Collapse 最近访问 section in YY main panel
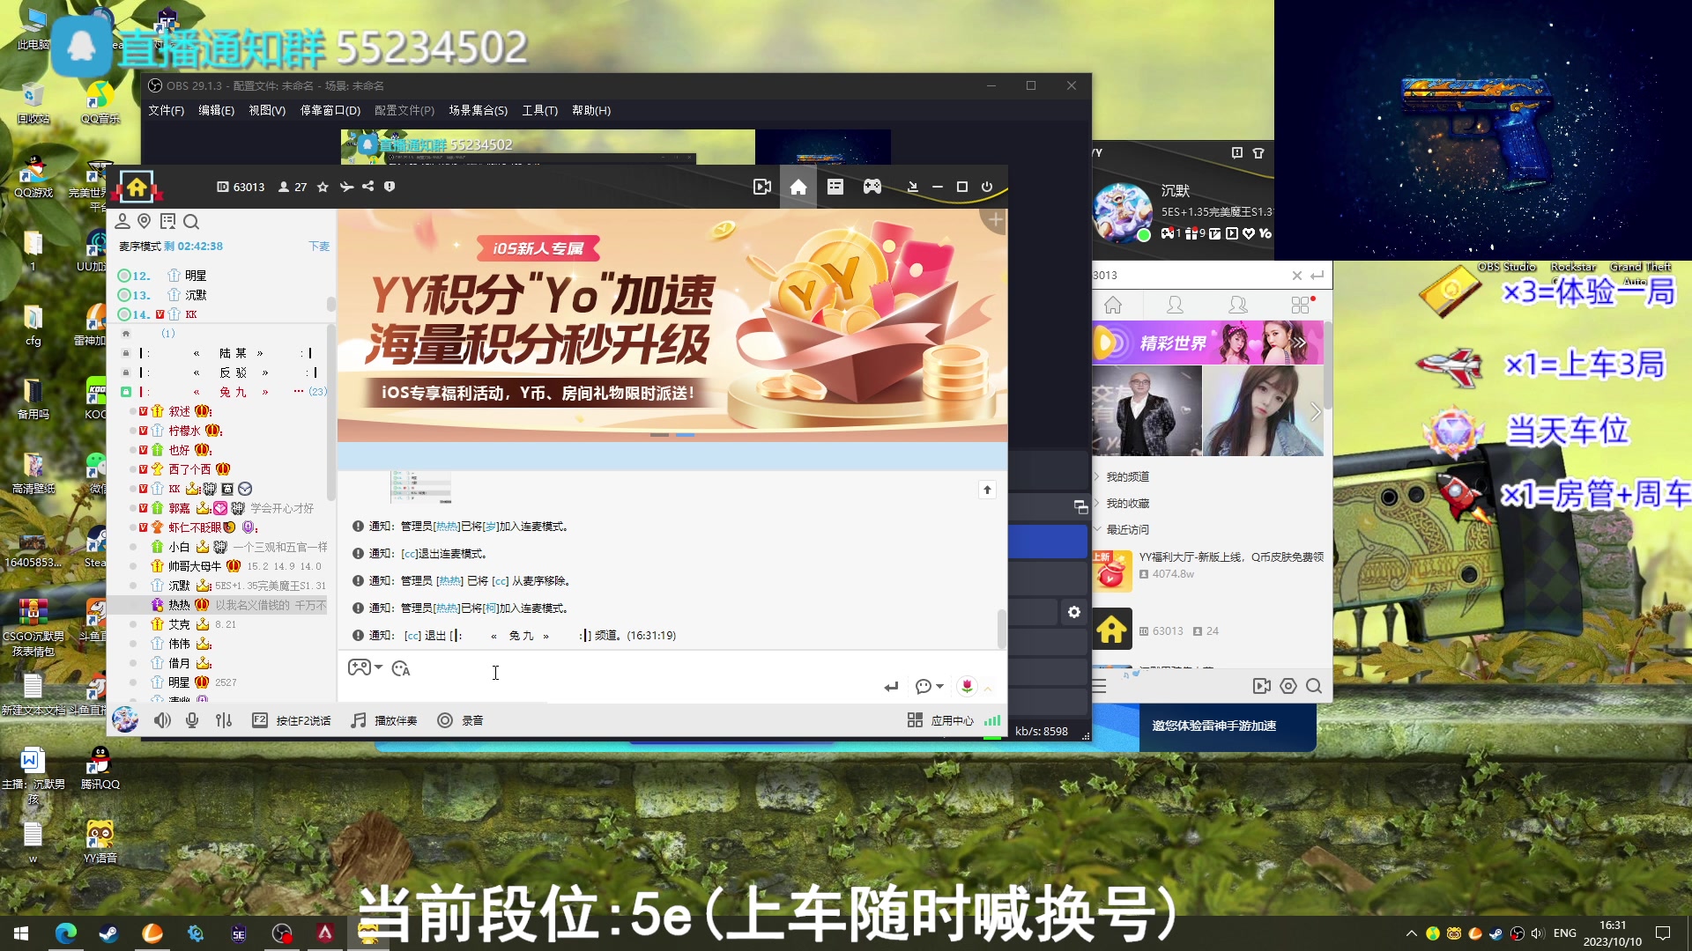The image size is (1692, 951). [1122, 529]
